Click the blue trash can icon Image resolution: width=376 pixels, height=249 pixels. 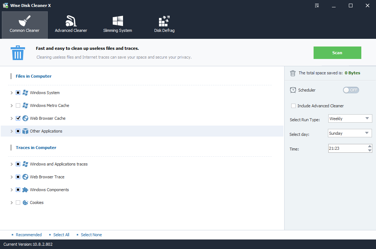18,53
